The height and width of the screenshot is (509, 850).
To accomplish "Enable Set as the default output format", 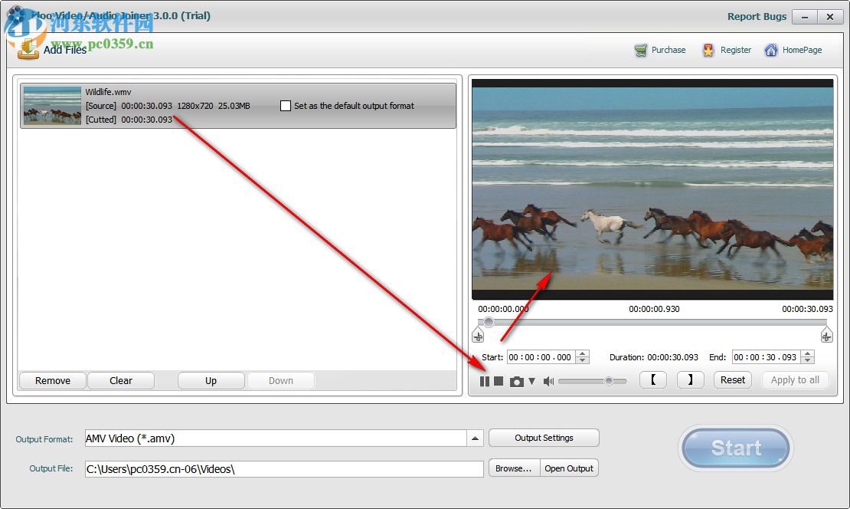I will [x=286, y=106].
